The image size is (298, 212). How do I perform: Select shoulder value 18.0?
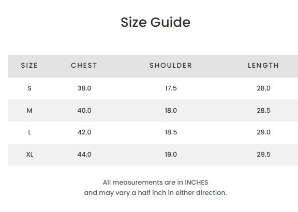171,110
